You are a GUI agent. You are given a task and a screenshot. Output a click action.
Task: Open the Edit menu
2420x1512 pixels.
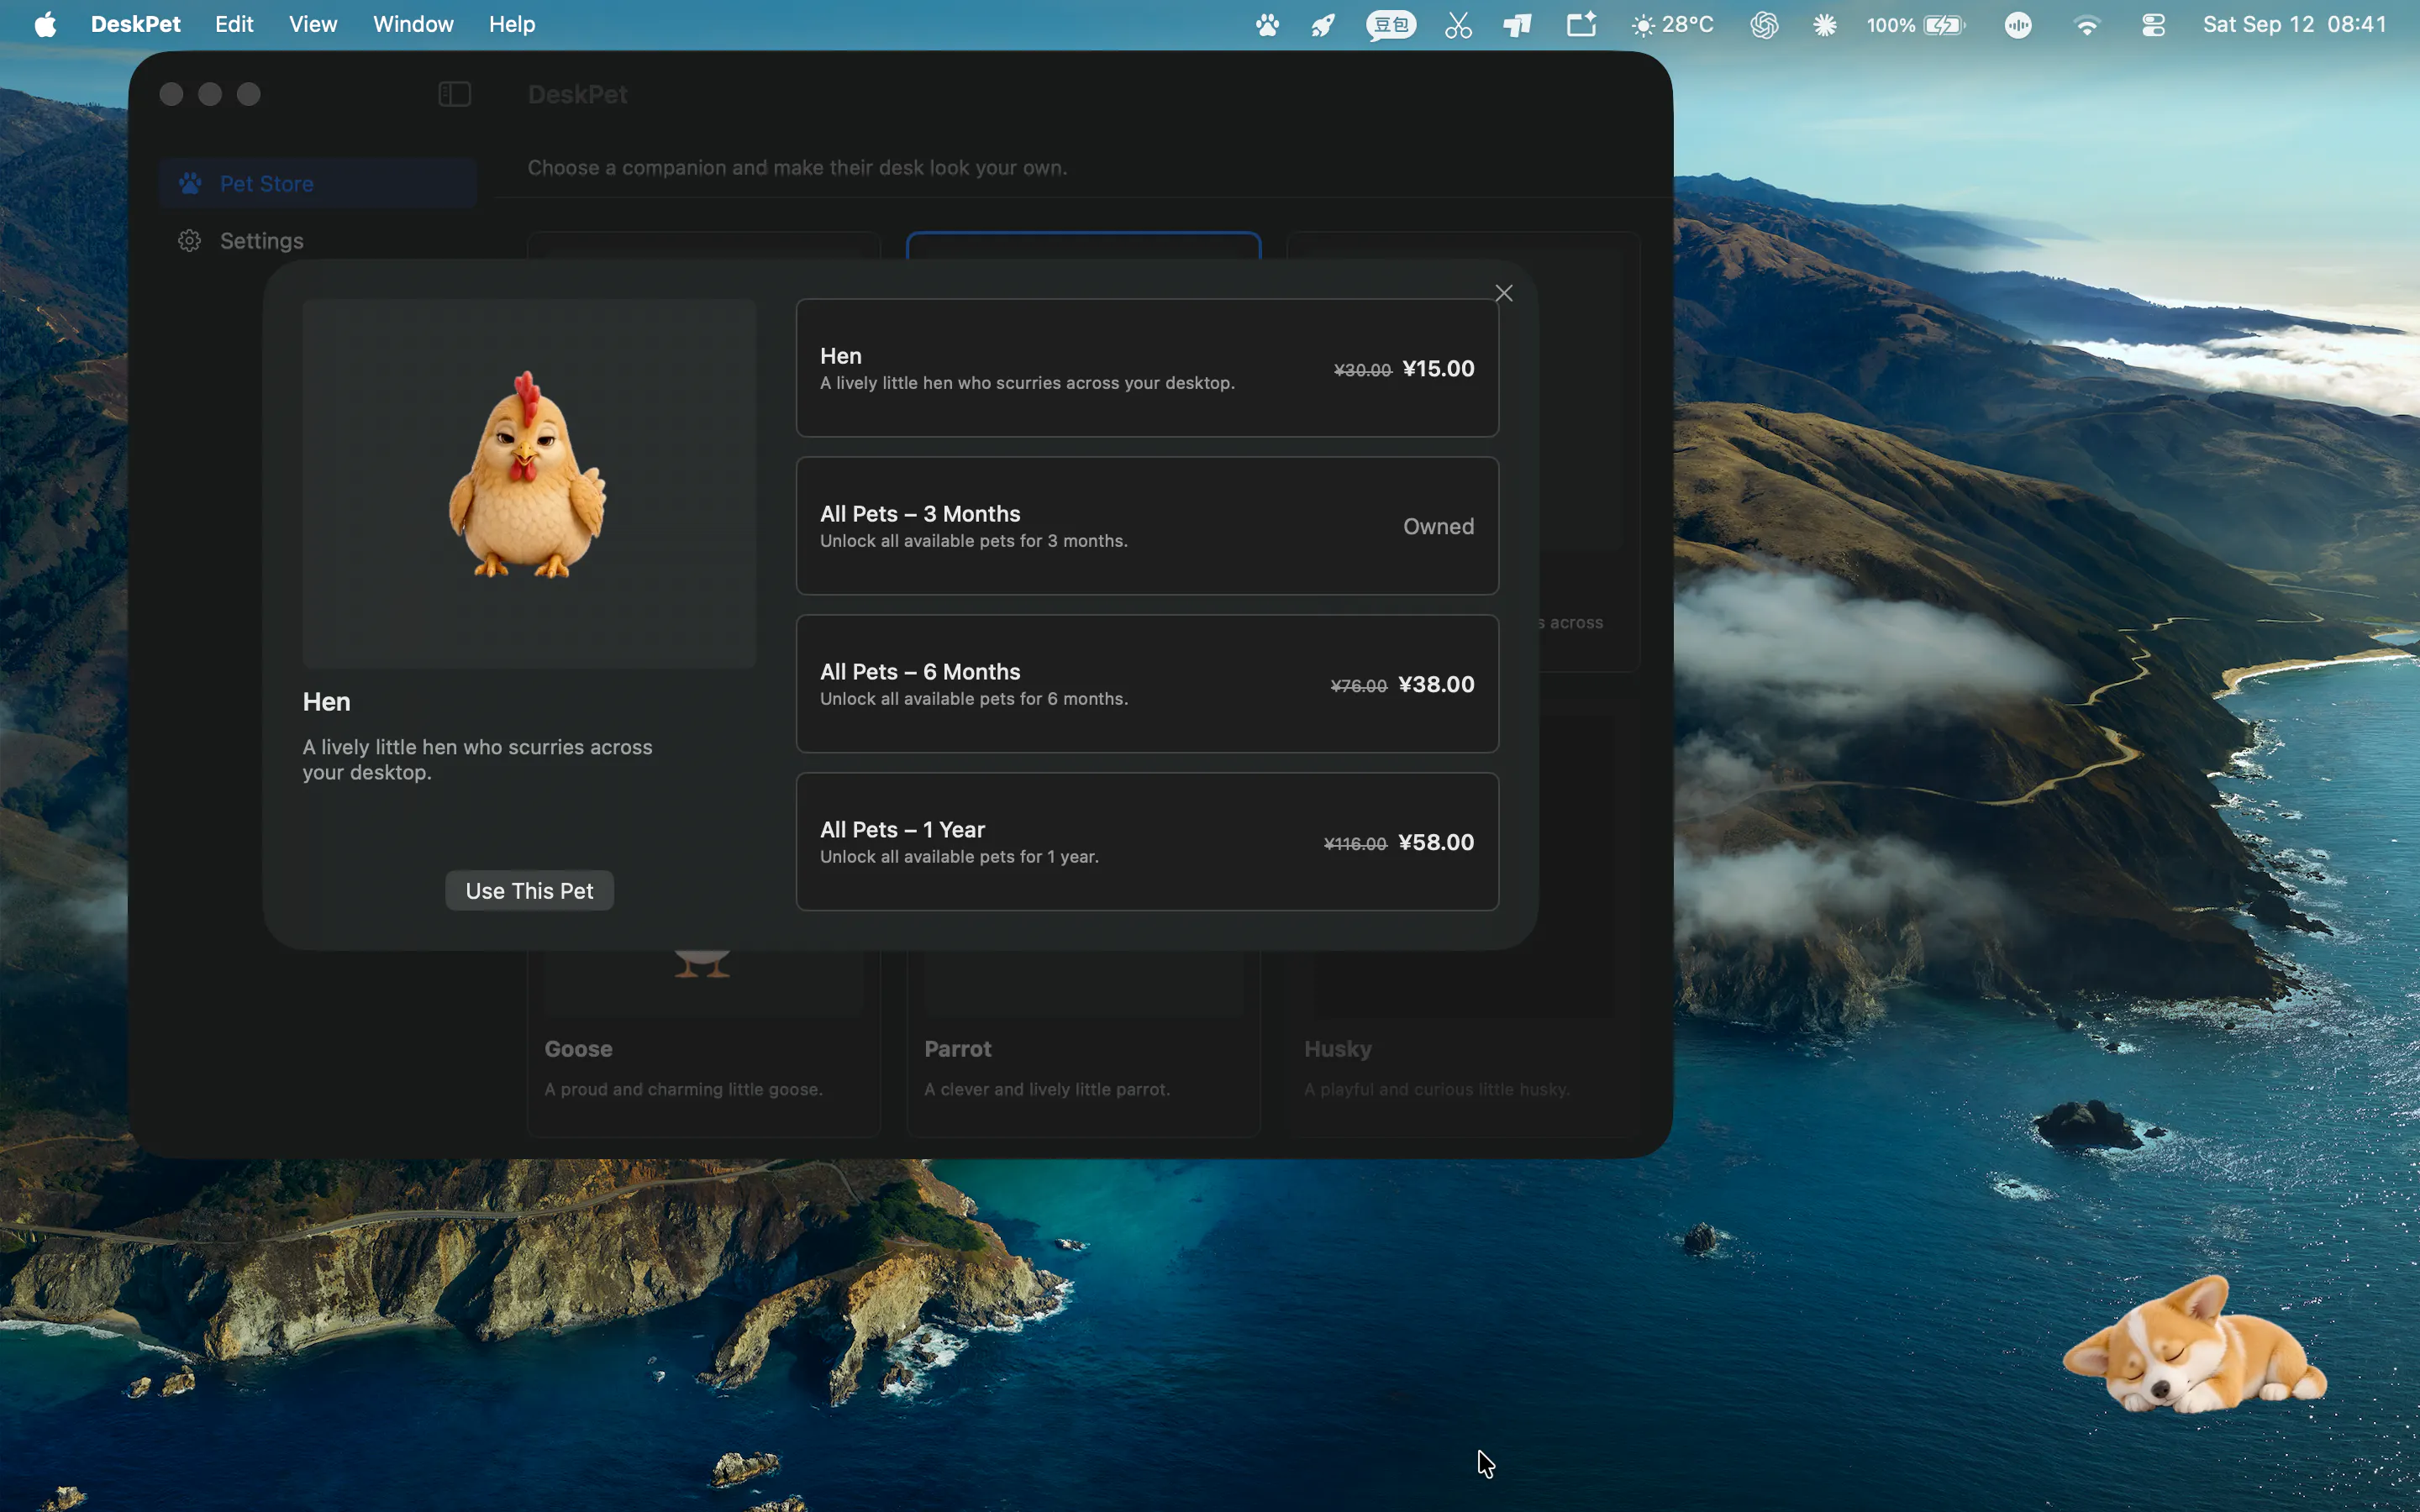point(234,24)
